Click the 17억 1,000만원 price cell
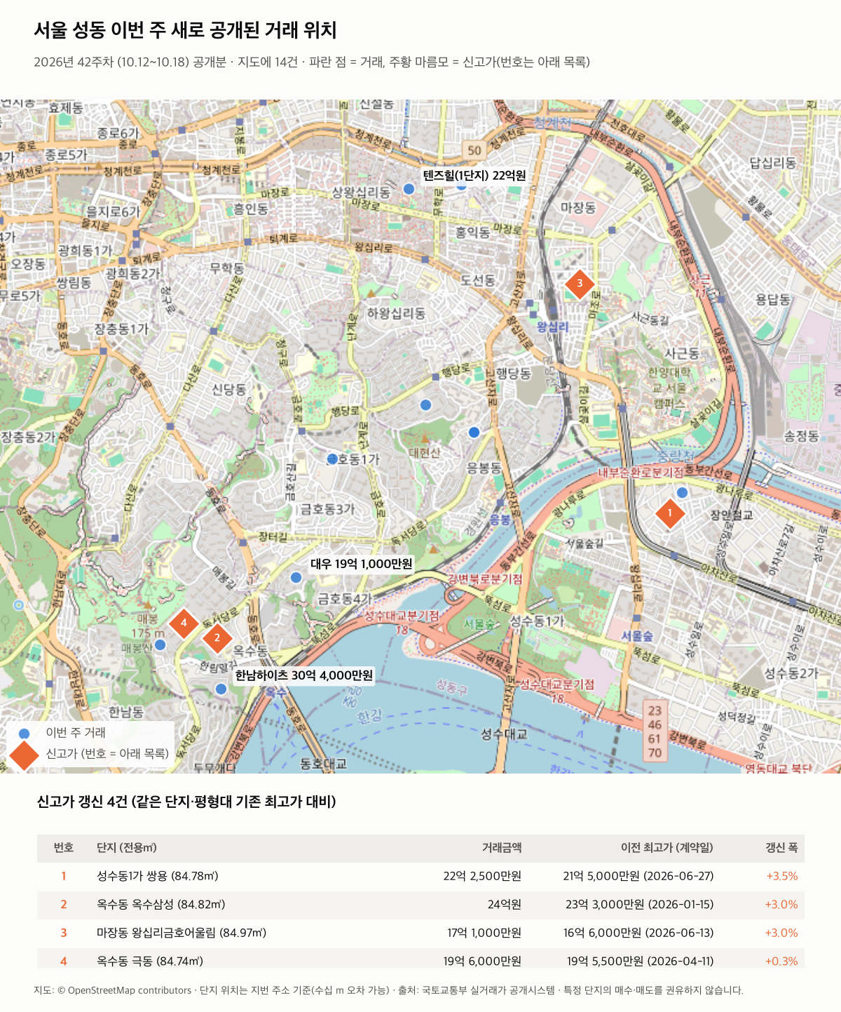841x1012 pixels. [x=484, y=933]
